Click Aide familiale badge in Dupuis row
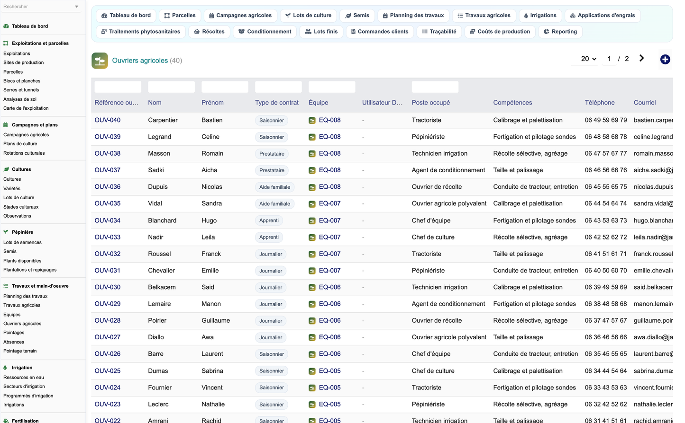 275,187
